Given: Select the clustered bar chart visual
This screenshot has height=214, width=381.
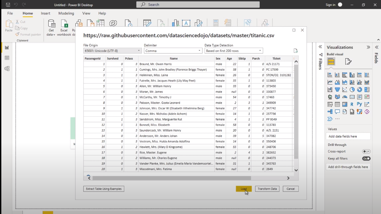Looking at the screenshot, I should click(344, 75).
